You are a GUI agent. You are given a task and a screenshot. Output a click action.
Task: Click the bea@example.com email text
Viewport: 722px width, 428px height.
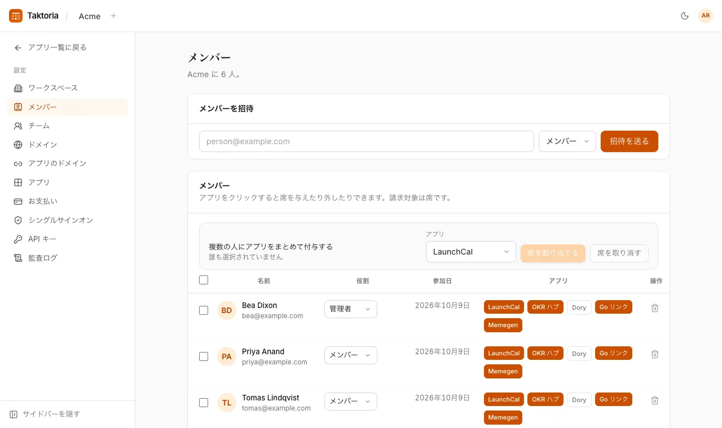(272, 316)
